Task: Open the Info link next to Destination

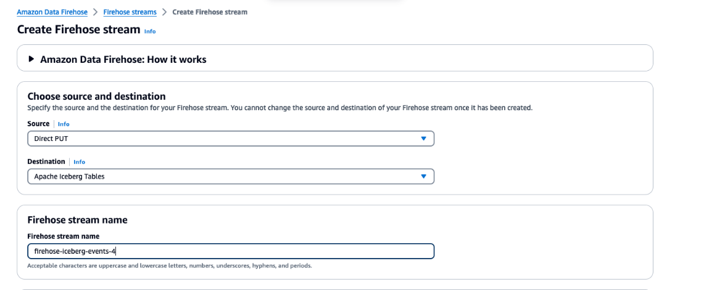Action: (x=79, y=162)
